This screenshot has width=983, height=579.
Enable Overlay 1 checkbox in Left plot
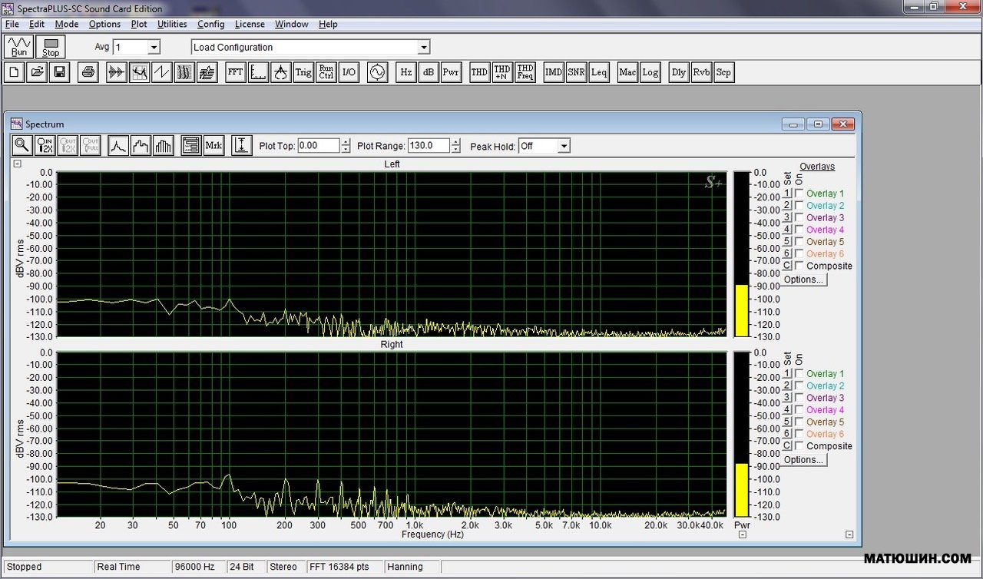[799, 194]
